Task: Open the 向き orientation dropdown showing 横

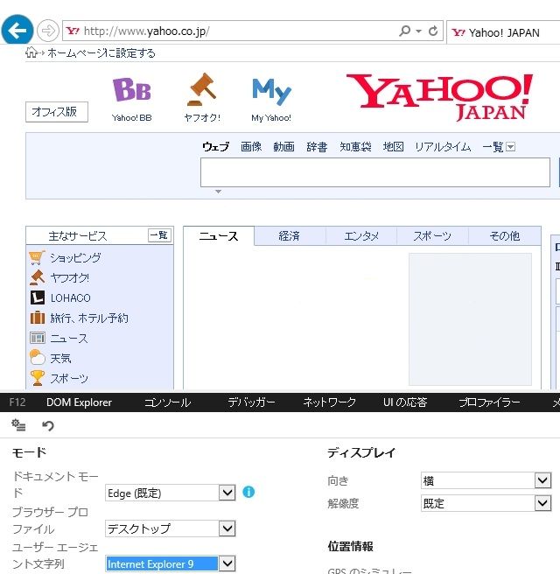Action: coord(542,480)
